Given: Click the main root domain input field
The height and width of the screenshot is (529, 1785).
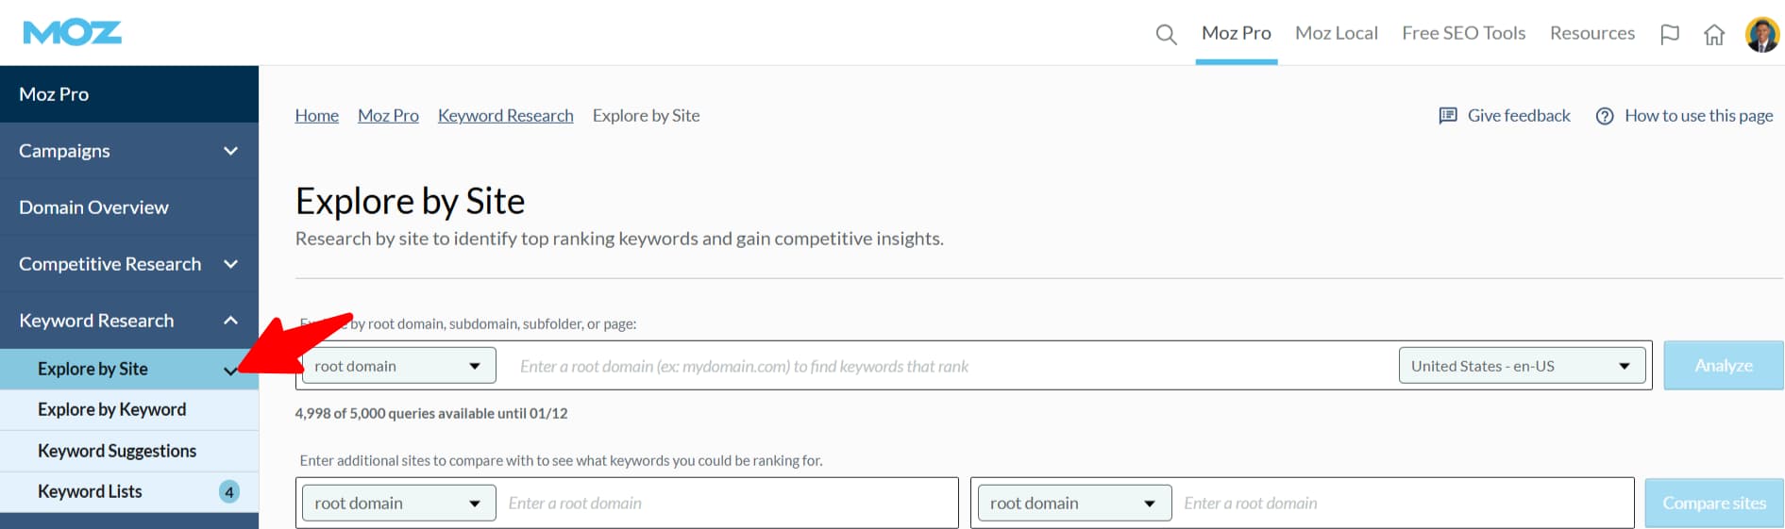Looking at the screenshot, I should [x=944, y=366].
